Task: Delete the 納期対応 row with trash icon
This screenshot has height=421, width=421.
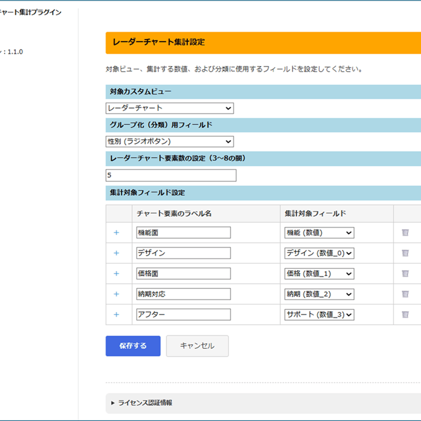Action: coord(405,294)
